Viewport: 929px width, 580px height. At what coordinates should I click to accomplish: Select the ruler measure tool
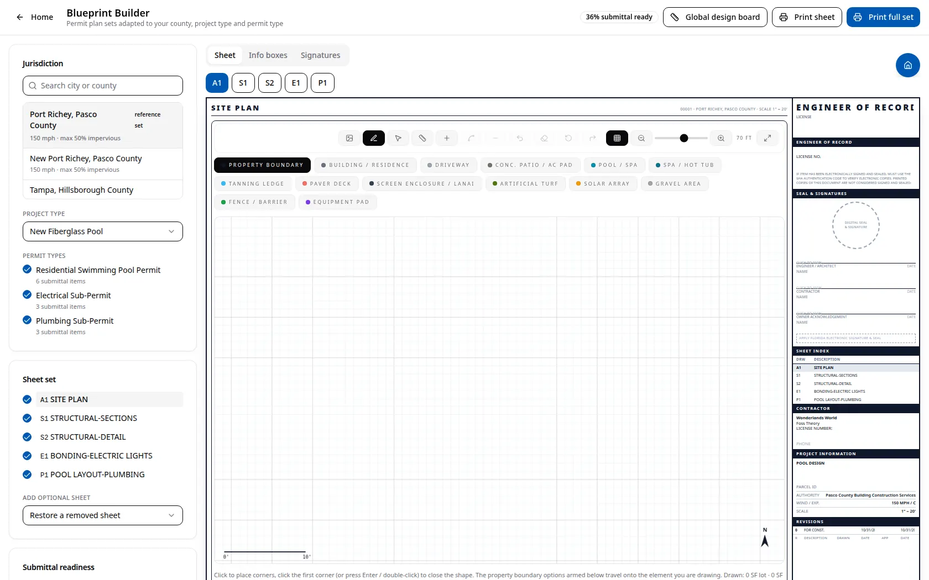point(422,138)
